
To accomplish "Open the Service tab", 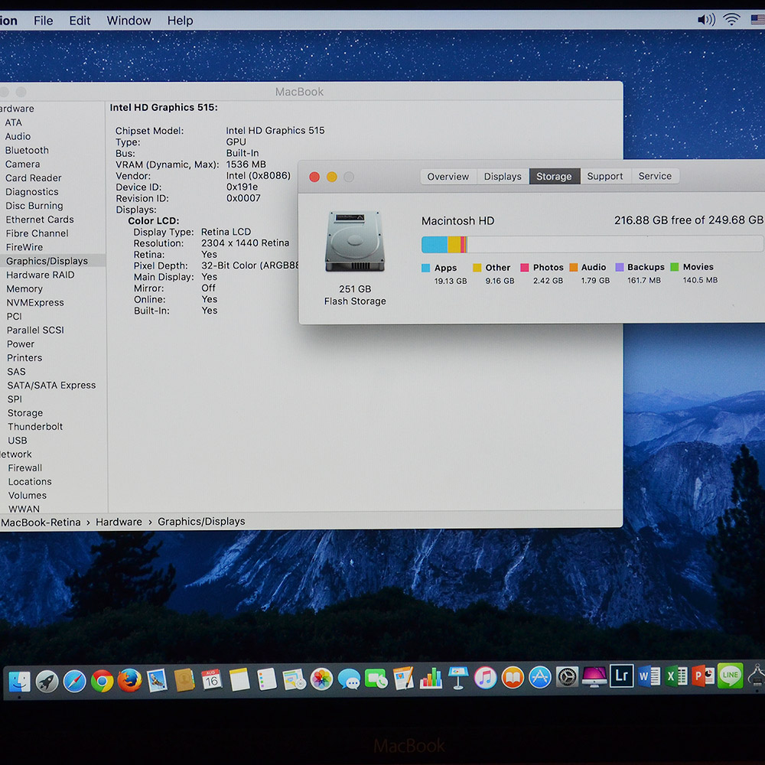I will [x=655, y=177].
